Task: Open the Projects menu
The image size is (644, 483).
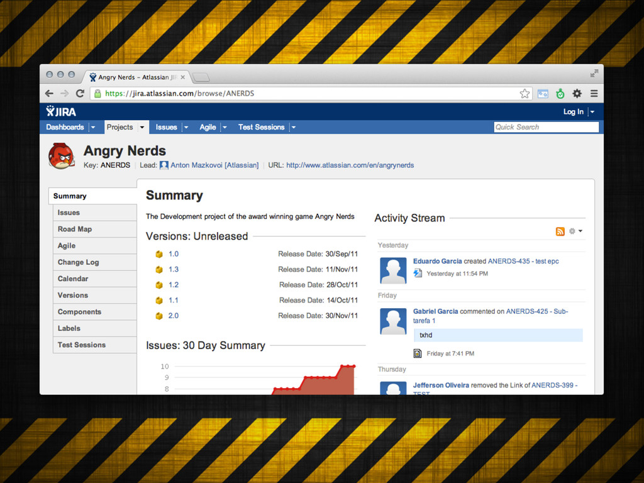Action: (119, 127)
